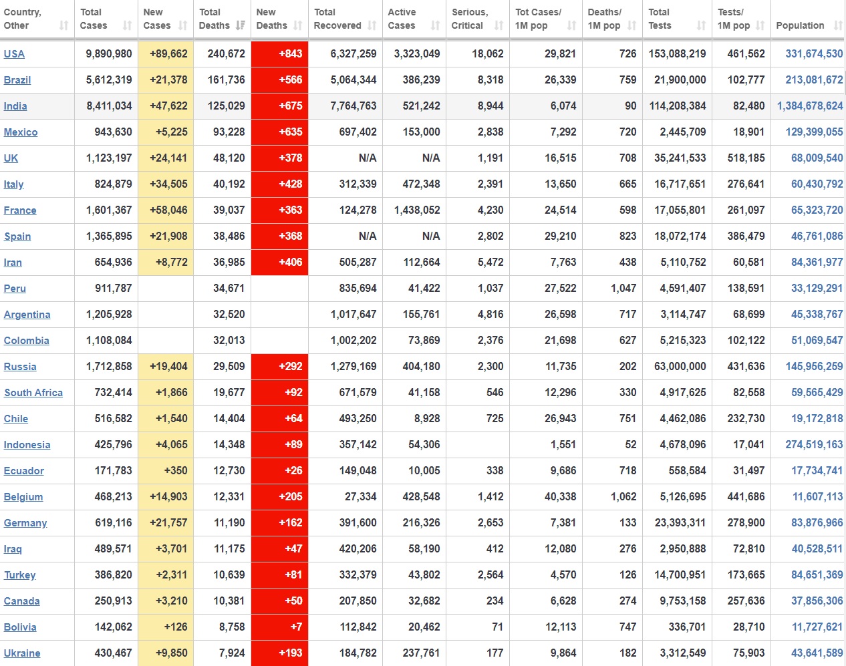The height and width of the screenshot is (666, 846).
Task: Click Mexico new deaths cell +635
Action: coord(279,132)
